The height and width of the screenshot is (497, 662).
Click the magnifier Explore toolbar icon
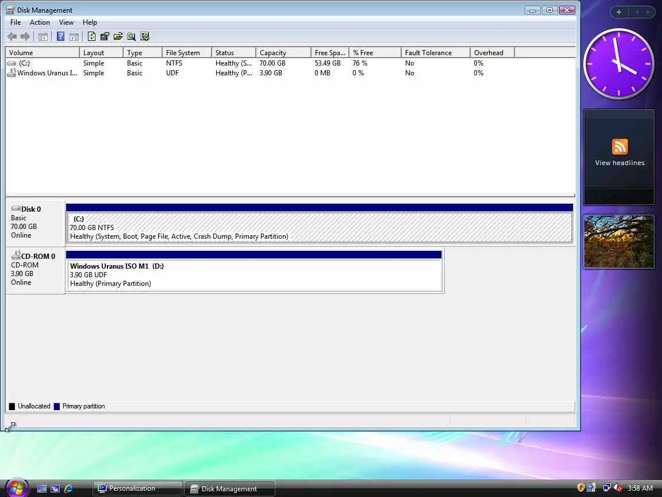tap(131, 36)
